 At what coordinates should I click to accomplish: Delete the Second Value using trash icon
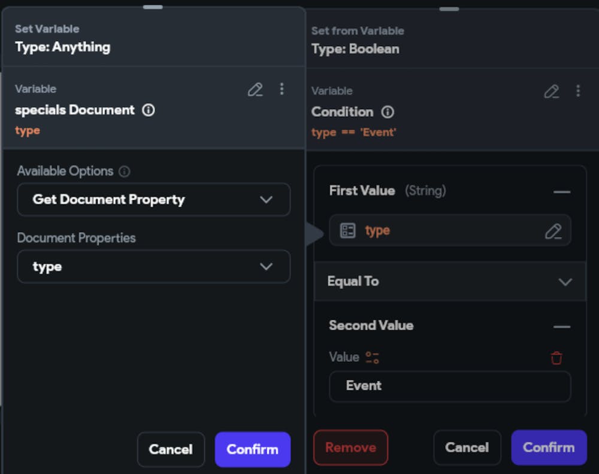(x=556, y=358)
